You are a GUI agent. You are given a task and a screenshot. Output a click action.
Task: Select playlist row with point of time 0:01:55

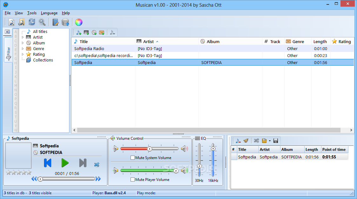(290, 157)
